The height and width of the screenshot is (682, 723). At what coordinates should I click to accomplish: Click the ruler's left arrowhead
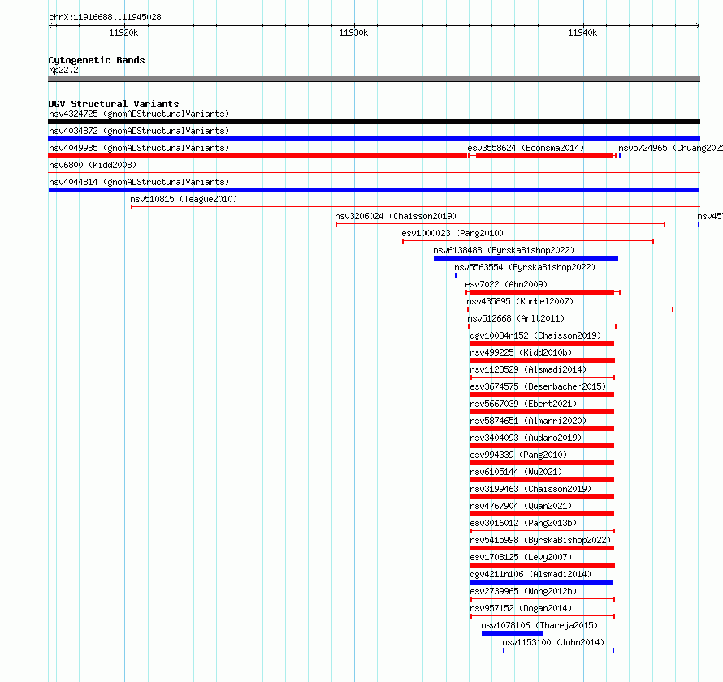pos(50,25)
